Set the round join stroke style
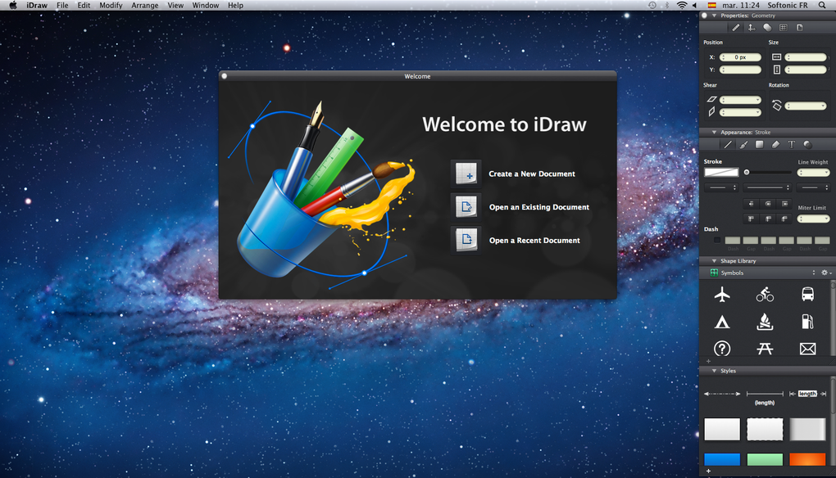The width and height of the screenshot is (836, 478). (768, 219)
